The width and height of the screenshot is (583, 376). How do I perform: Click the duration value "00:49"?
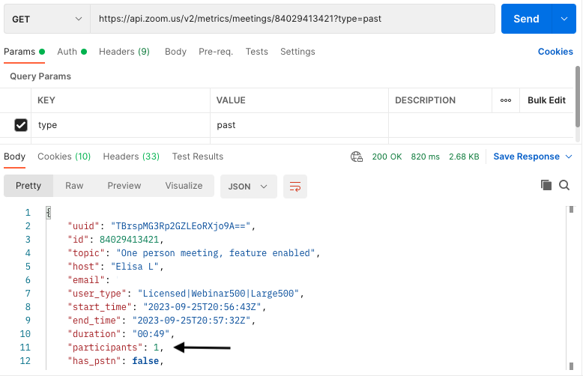point(151,333)
